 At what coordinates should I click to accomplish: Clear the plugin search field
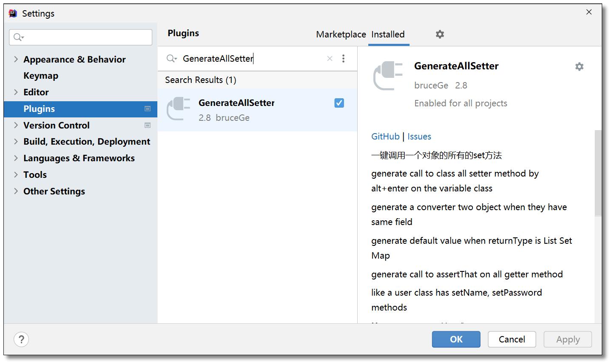tap(330, 59)
